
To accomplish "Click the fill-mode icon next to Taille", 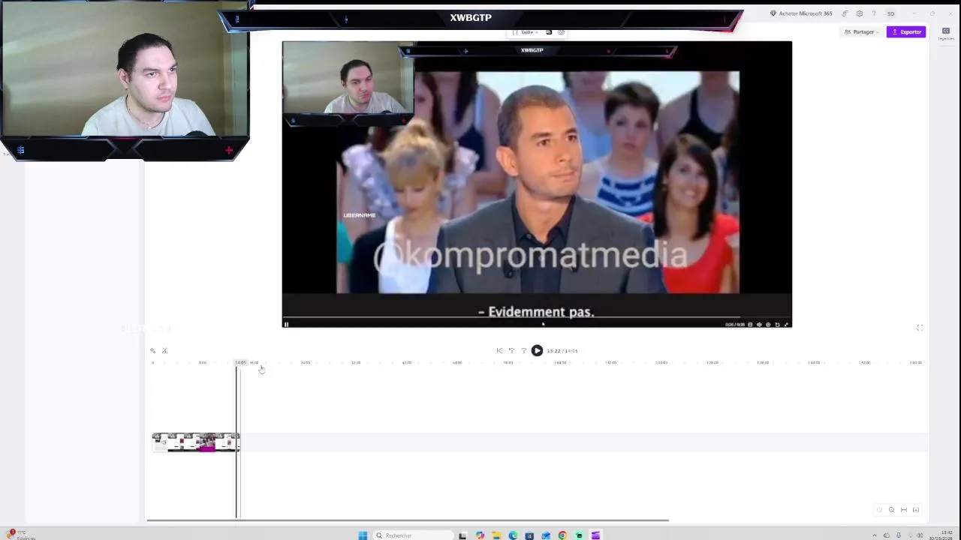I will 549,32.
